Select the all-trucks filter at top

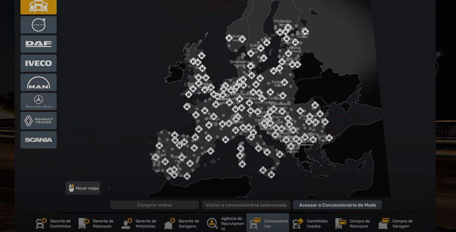coord(38,7)
